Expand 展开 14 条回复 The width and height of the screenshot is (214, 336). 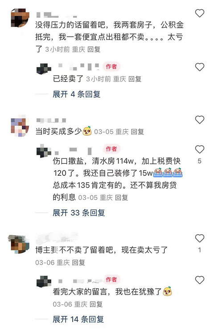tap(78, 319)
